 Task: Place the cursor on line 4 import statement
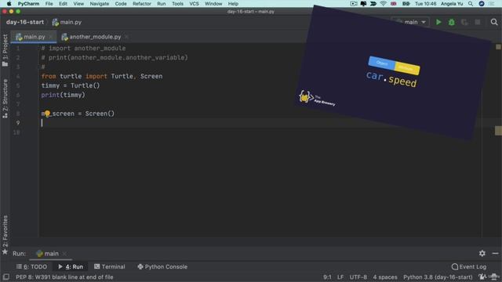[x=102, y=76]
